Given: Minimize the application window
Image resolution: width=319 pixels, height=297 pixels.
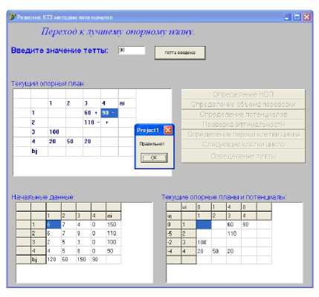Looking at the screenshot, I should click(288, 17).
